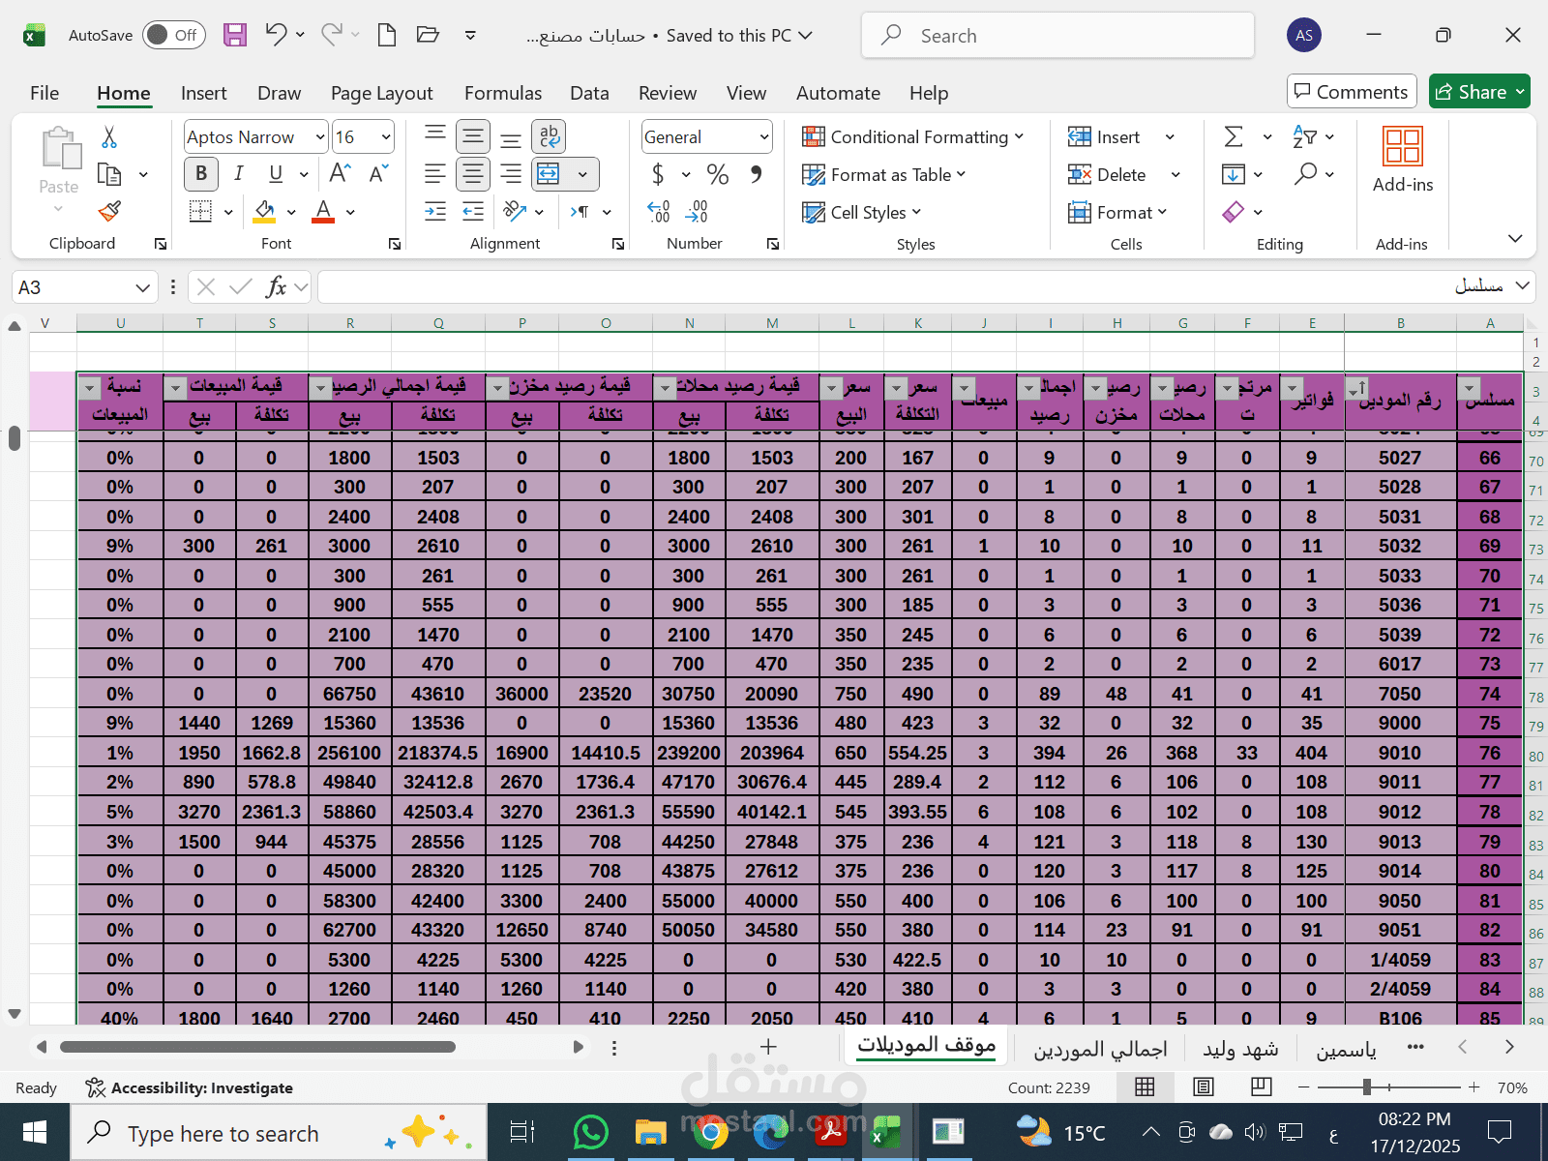Undo the last action
Viewport: 1548px width, 1161px height.
(x=276, y=35)
